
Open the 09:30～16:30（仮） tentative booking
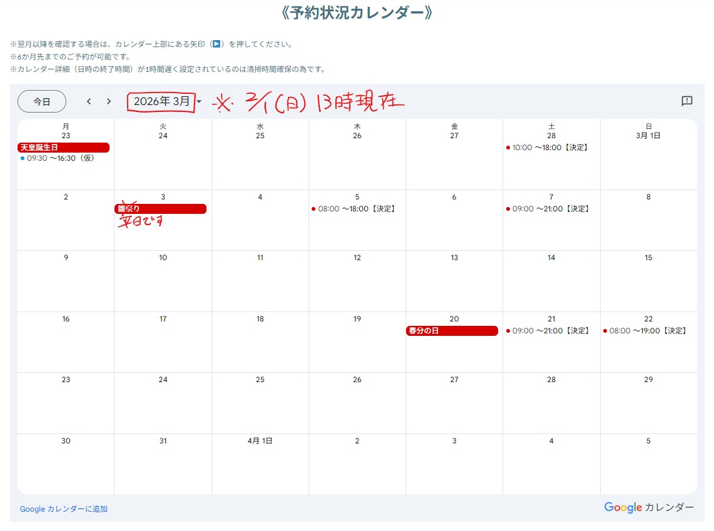[60, 158]
